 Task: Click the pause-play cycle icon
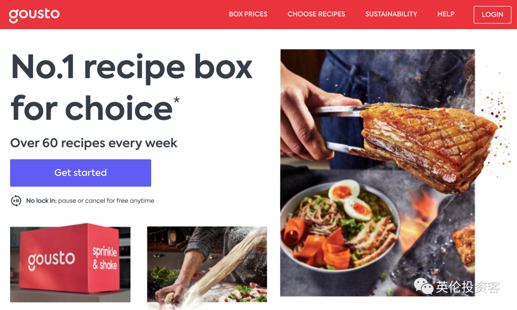16,201
